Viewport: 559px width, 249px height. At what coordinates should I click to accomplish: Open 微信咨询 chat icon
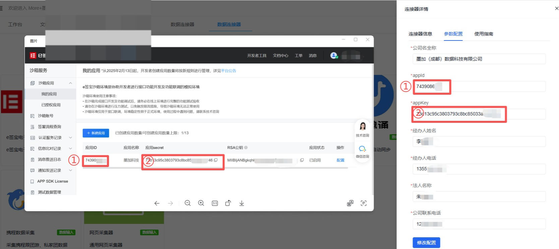pos(362,151)
